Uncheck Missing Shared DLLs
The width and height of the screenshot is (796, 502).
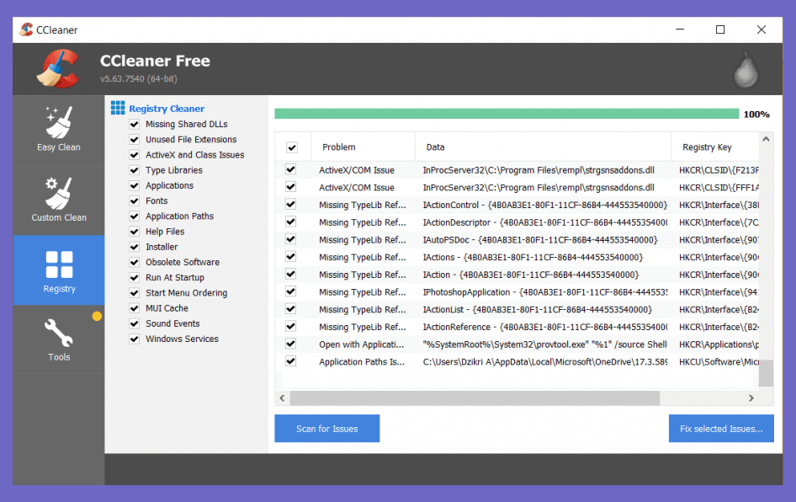coord(135,124)
